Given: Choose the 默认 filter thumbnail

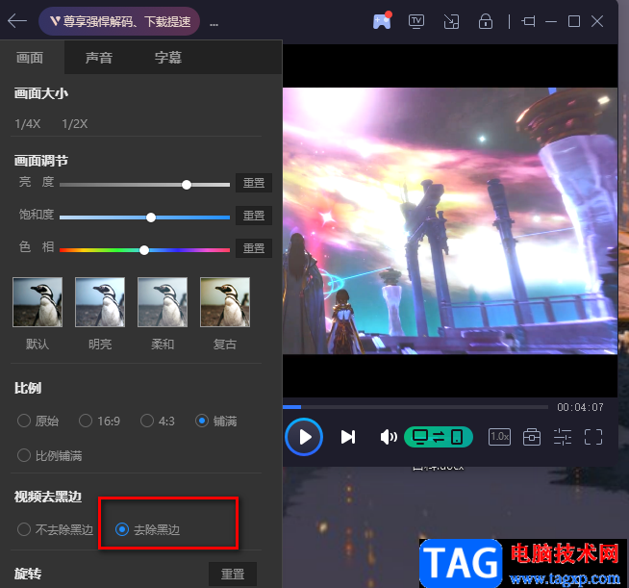Looking at the screenshot, I should [38, 302].
